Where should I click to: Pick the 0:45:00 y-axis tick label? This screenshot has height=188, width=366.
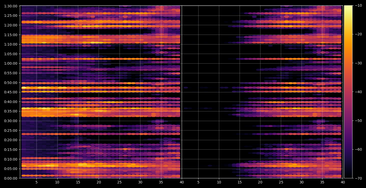[11, 92]
